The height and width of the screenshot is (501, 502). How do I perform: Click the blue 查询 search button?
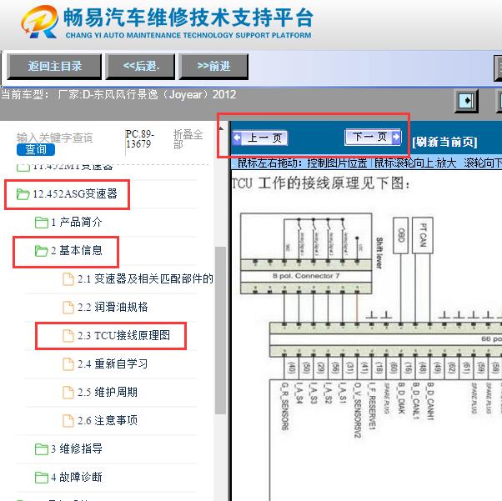[36, 149]
